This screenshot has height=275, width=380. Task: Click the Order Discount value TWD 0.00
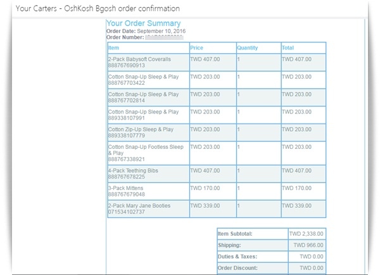point(312,268)
